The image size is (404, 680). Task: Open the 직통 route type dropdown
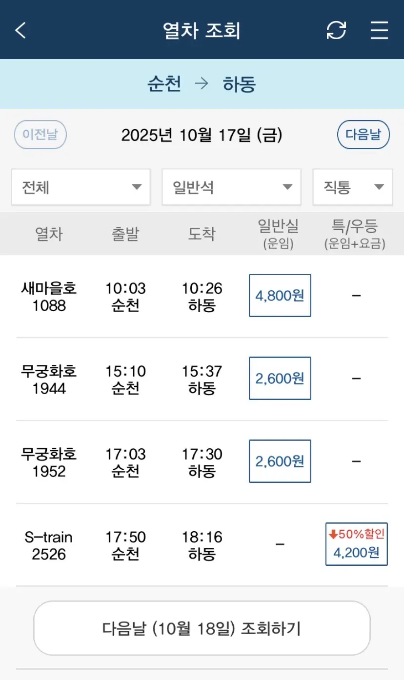(352, 187)
